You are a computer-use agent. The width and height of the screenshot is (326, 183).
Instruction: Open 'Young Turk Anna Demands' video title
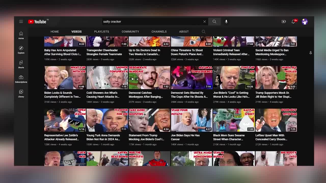coord(103,137)
